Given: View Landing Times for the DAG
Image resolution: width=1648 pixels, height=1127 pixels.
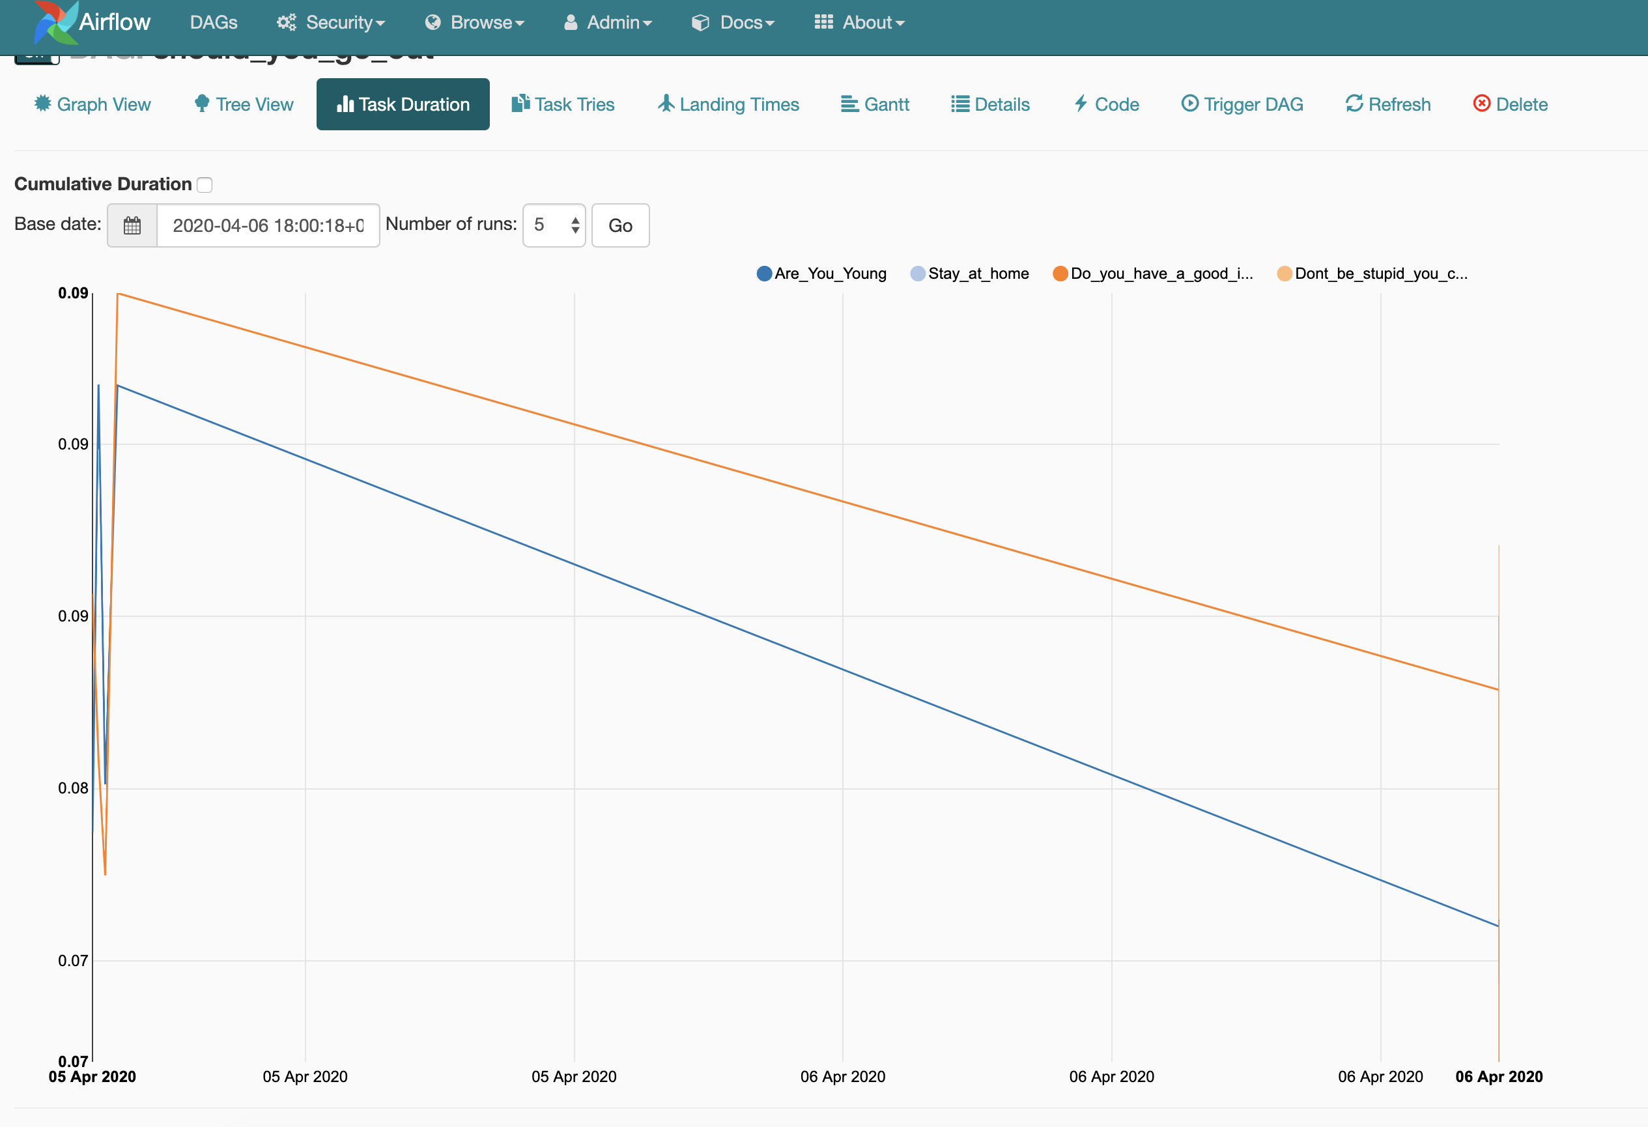Looking at the screenshot, I should point(728,104).
